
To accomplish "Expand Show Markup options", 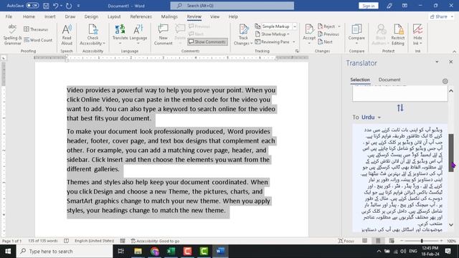I will click(x=273, y=34).
